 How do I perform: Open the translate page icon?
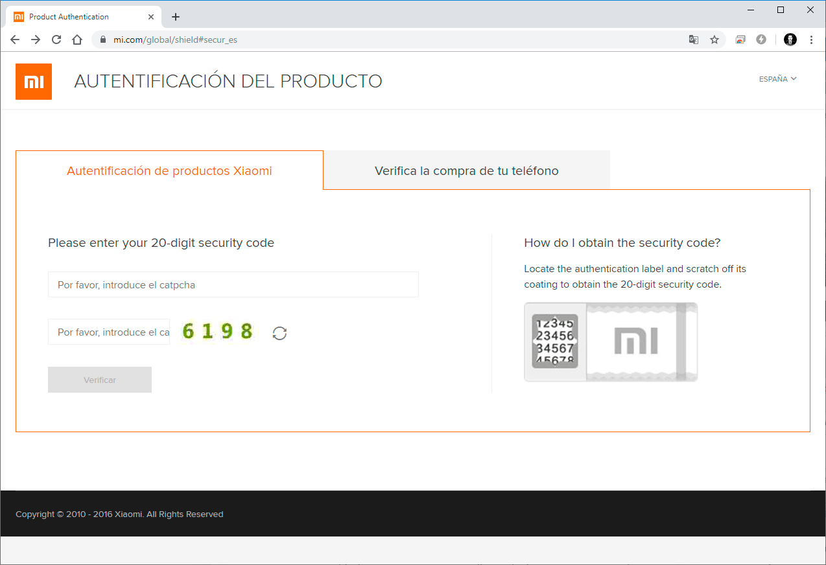(x=694, y=40)
